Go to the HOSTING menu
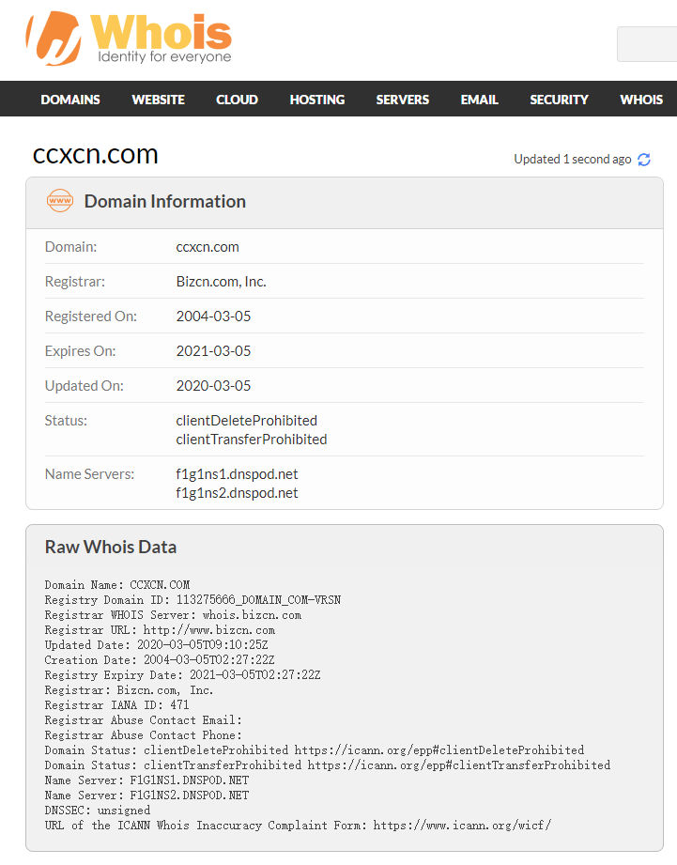 [x=316, y=100]
